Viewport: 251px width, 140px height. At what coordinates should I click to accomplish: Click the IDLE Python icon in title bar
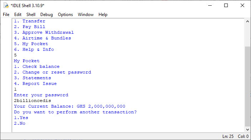coord(6,6)
